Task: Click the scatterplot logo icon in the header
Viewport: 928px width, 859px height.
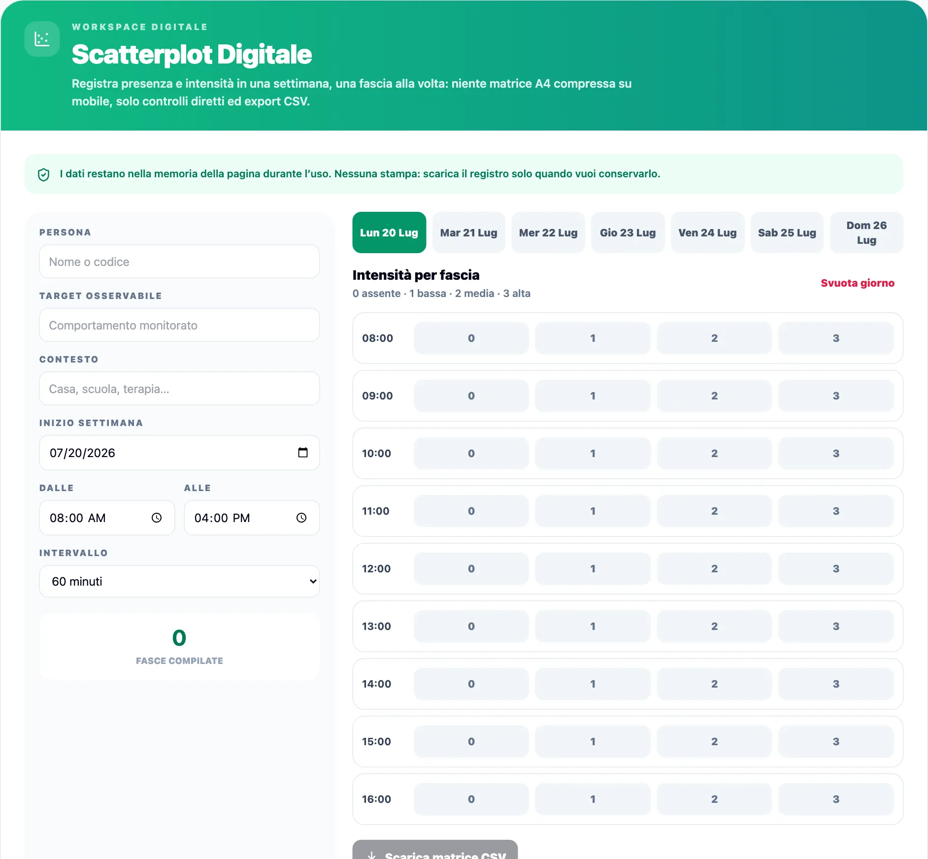Action: [42, 39]
